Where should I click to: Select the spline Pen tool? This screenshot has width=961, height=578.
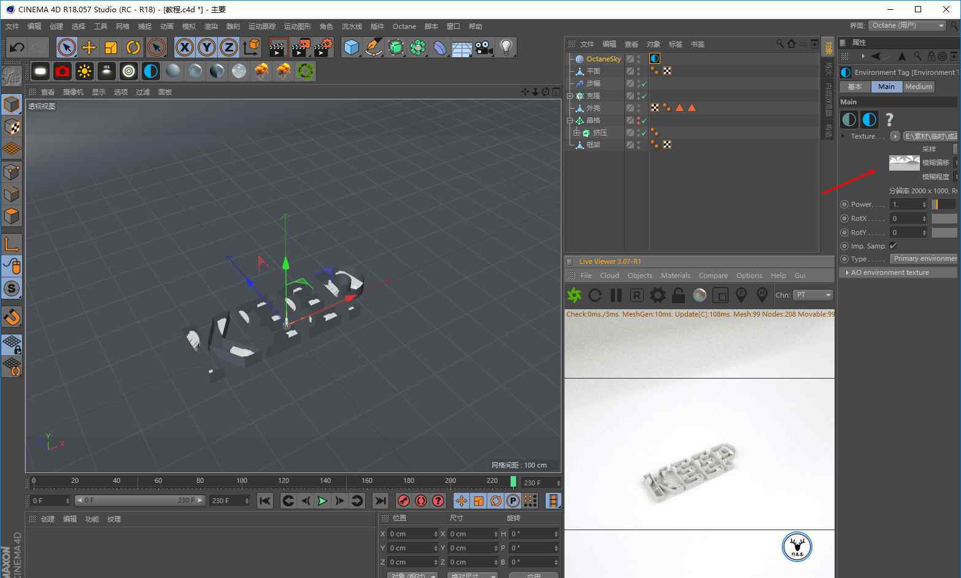[x=373, y=47]
